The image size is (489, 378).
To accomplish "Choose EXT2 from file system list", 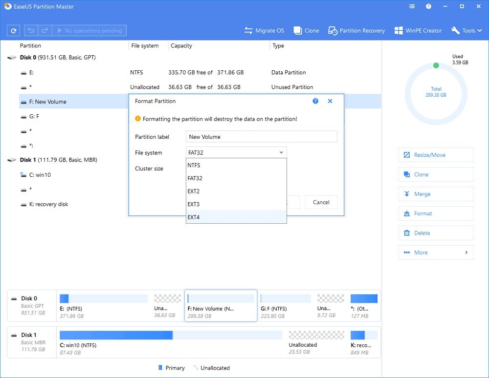I will click(x=236, y=191).
